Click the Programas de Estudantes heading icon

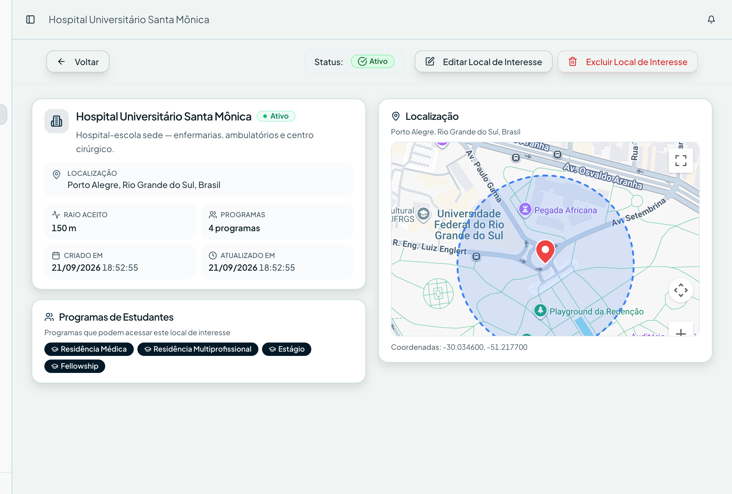[49, 317]
